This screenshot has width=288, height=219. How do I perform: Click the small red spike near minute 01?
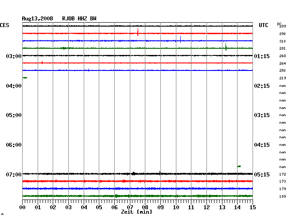(42, 63)
